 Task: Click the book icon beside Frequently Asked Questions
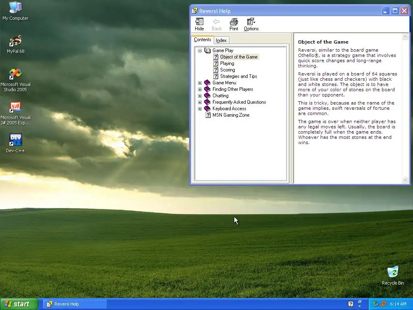[207, 102]
